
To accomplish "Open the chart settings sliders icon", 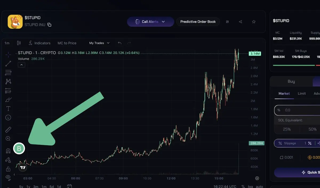I will pos(227,22).
